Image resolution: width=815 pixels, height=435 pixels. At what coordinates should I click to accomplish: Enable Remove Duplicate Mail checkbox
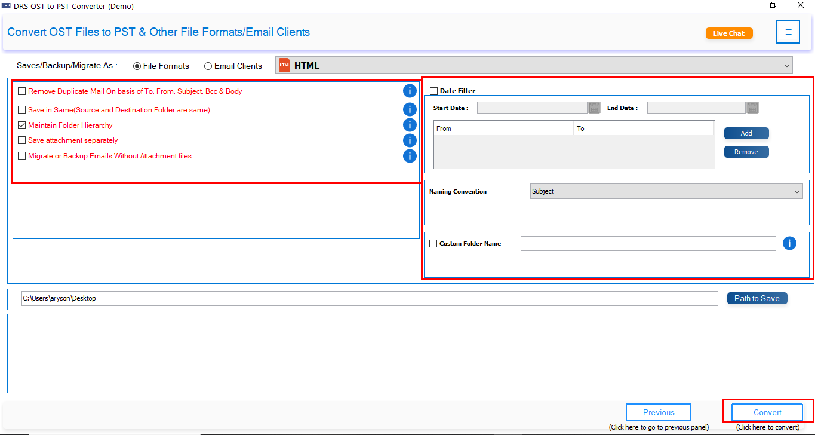click(22, 91)
